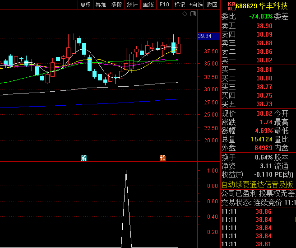
Task: Click the 复权 toolbar button
Action: point(86,5)
